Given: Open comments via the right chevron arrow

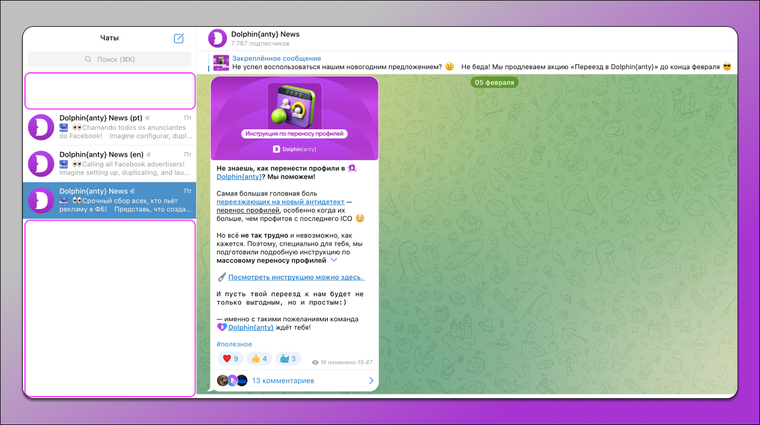Looking at the screenshot, I should [x=371, y=380].
